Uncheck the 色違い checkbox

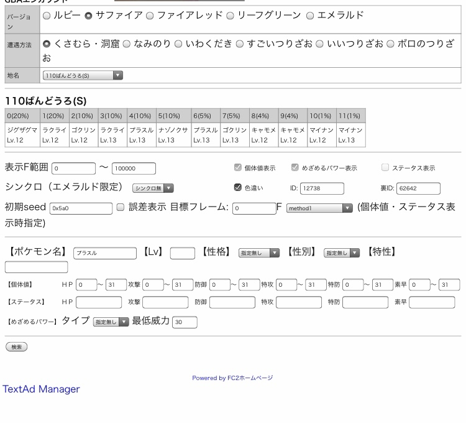[x=238, y=187]
